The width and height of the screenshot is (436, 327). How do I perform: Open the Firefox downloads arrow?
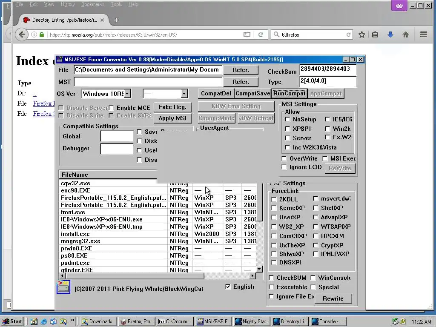tap(390, 34)
